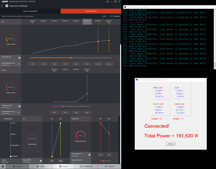This screenshot has height=169, width=216.
Task: Click the cmd.exe window title icon
Action: pos(125,7)
